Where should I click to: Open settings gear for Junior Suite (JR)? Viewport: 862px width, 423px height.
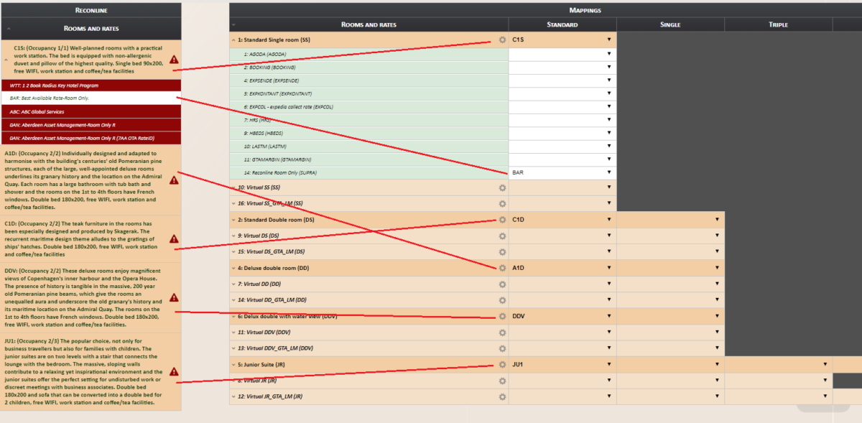(501, 364)
